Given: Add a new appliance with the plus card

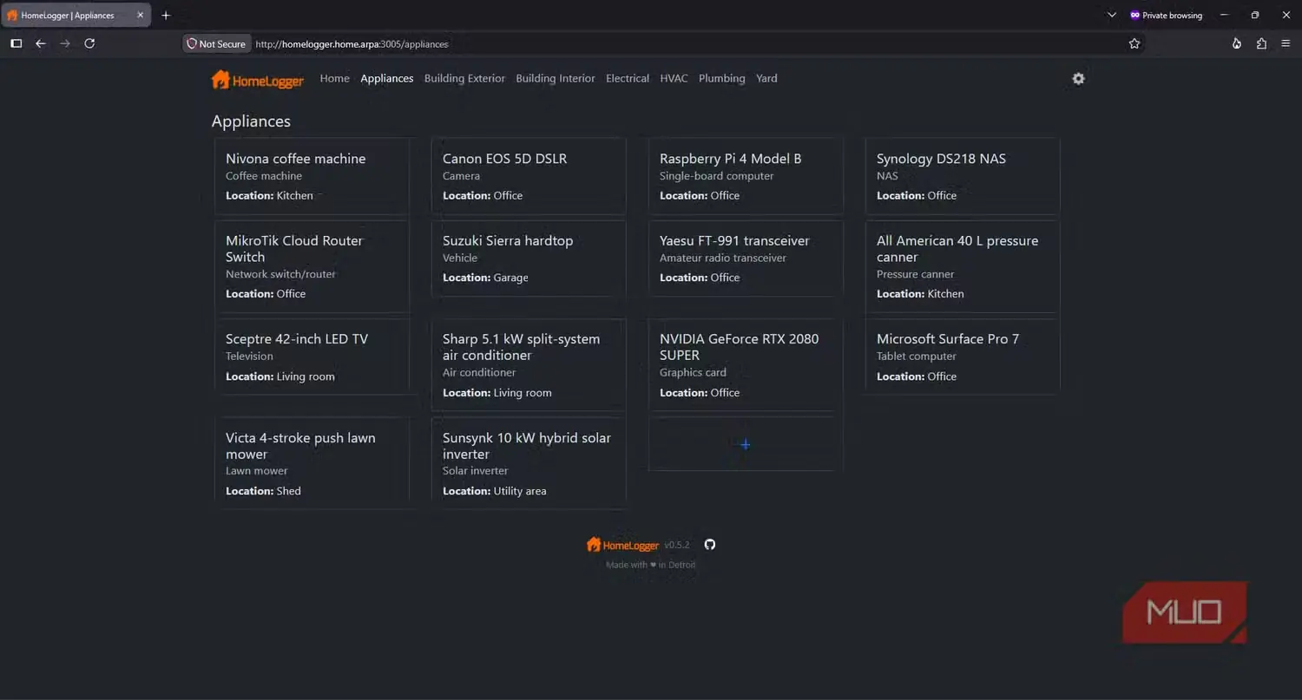Looking at the screenshot, I should pyautogui.click(x=746, y=444).
